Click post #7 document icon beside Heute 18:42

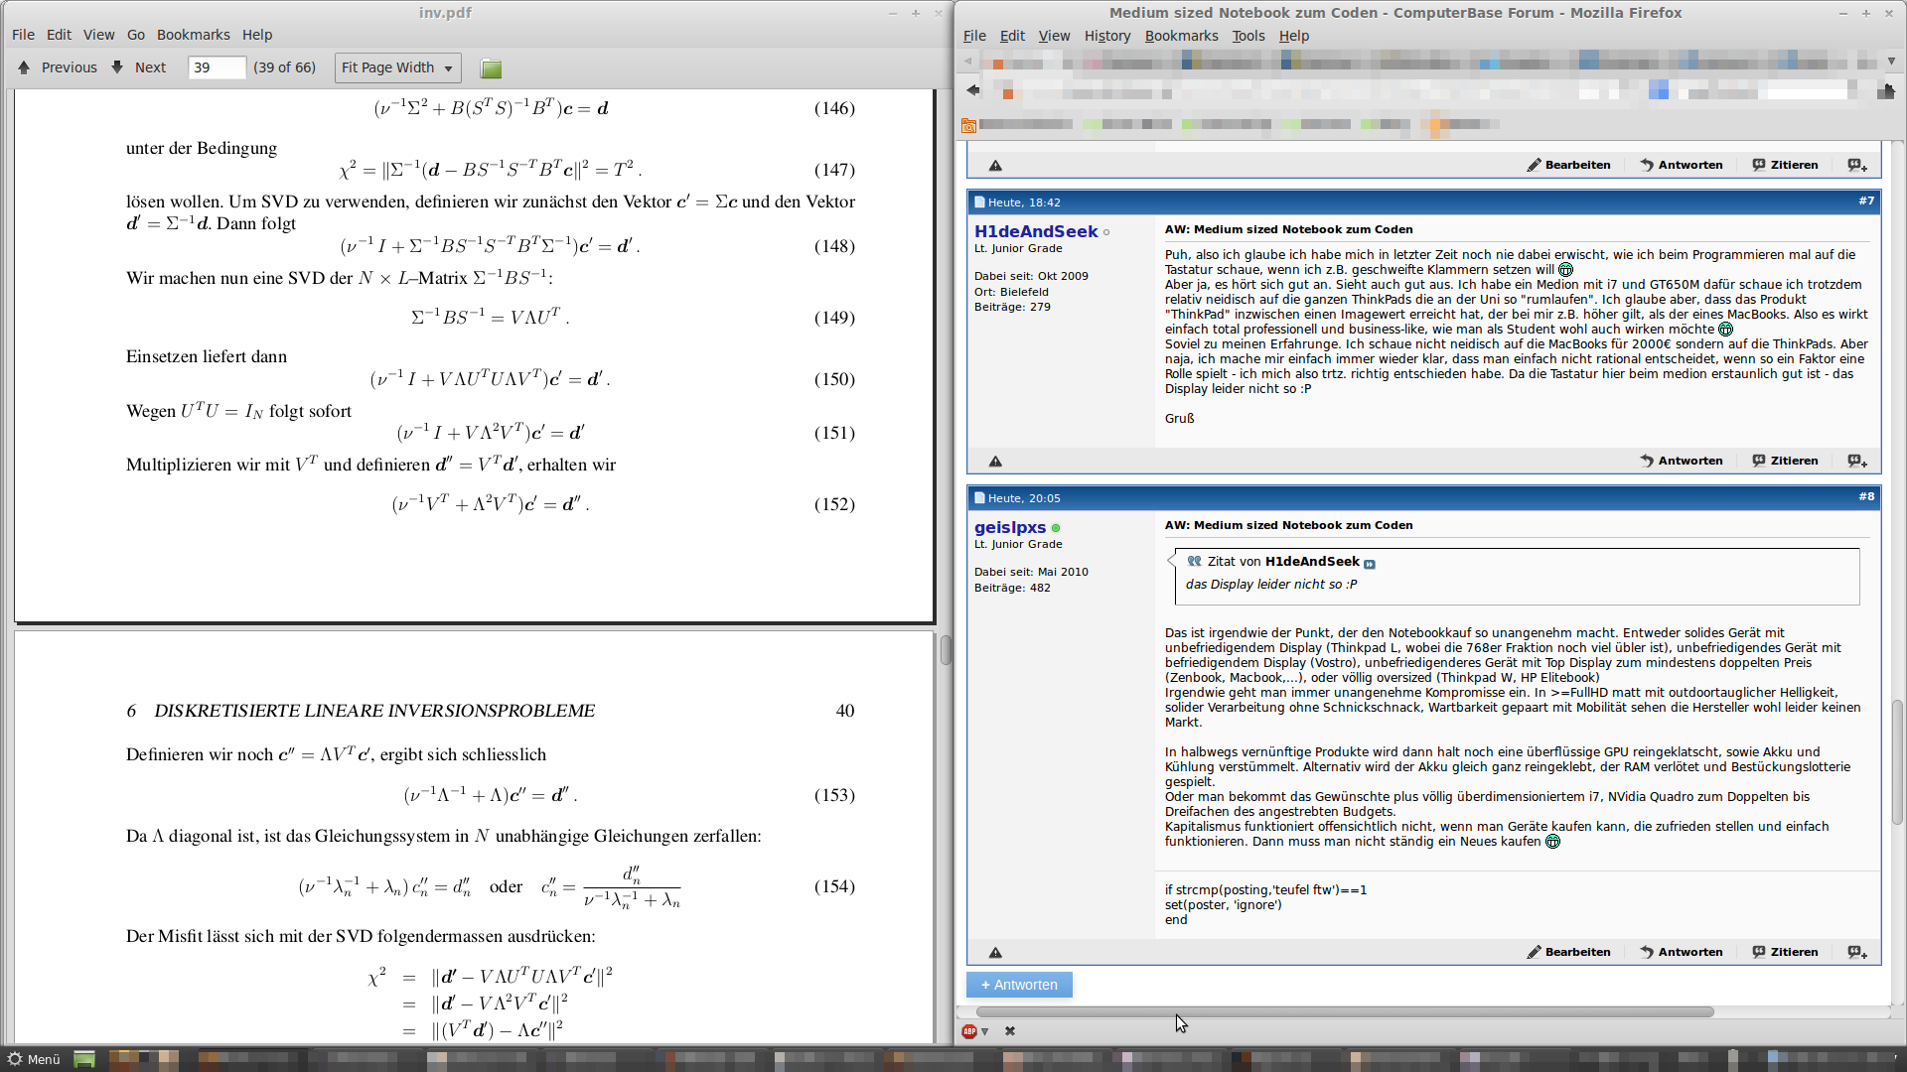(979, 202)
